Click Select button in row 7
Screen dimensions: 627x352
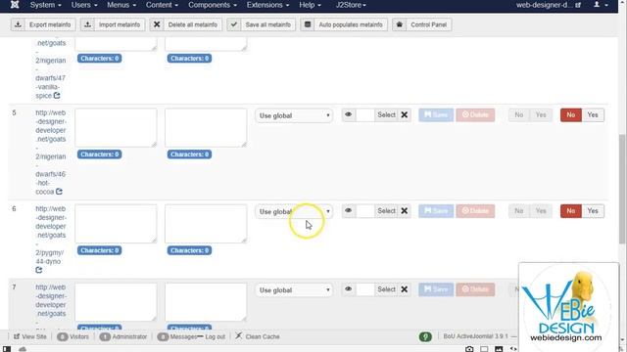coord(386,289)
